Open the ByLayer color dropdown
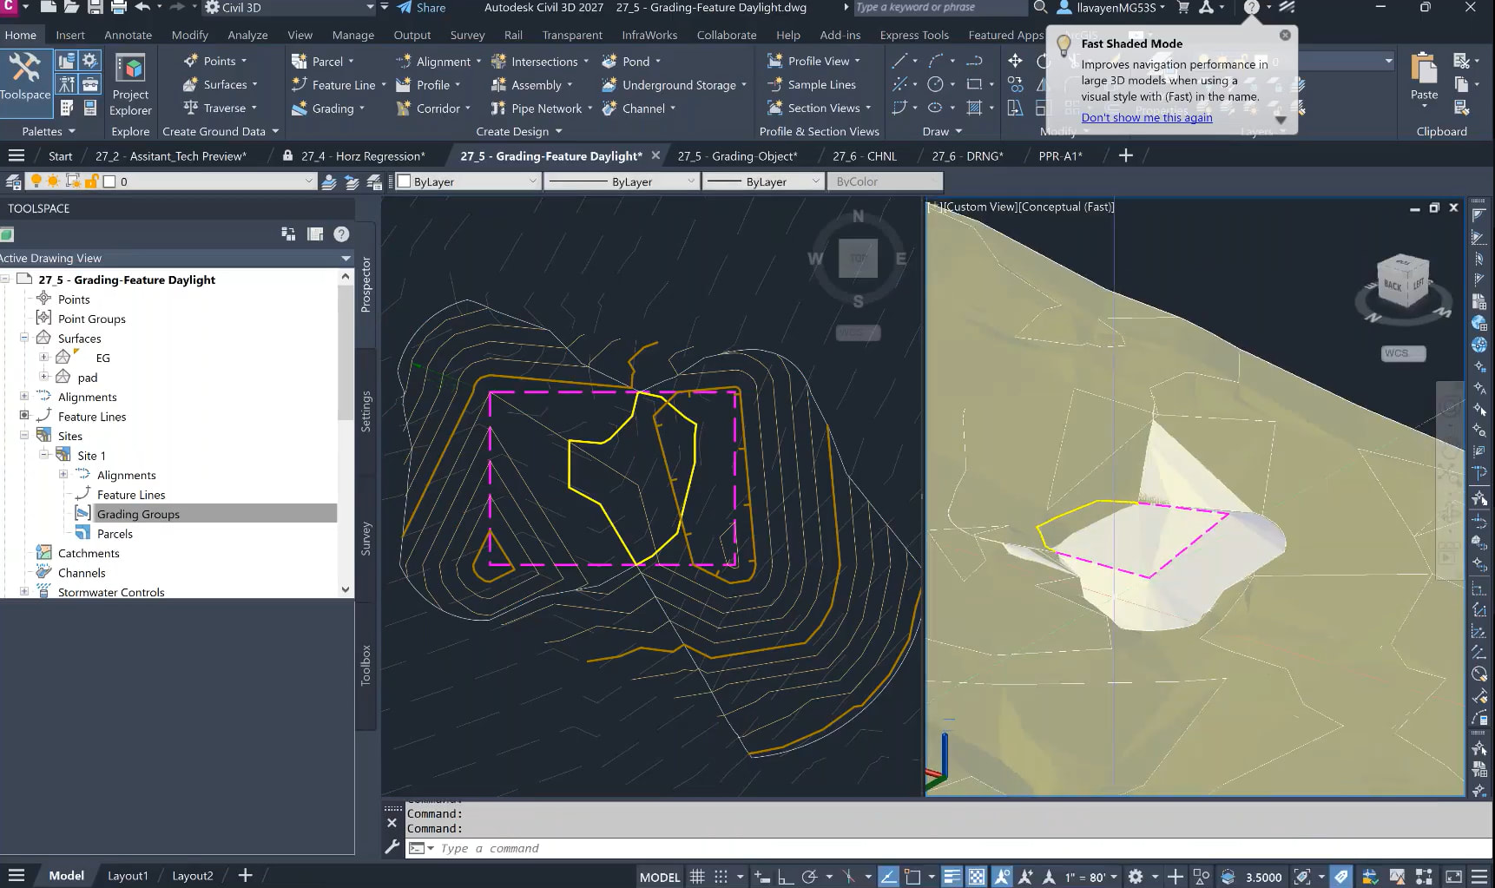Image resolution: width=1495 pixels, height=888 pixels. (466, 181)
